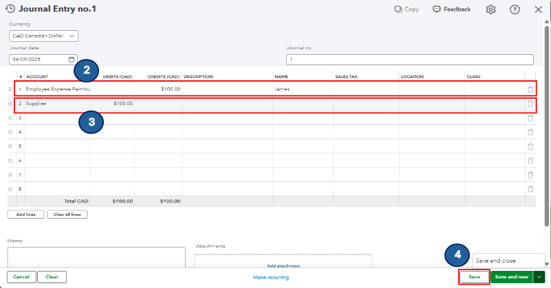Screen dimensions: 551x288
Task: Select Employee Expense Reimbu account cell
Action: (x=57, y=89)
